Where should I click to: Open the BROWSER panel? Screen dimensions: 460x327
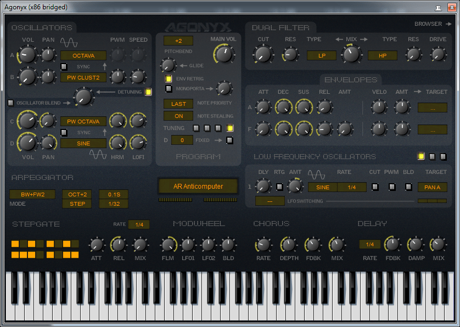click(x=433, y=24)
